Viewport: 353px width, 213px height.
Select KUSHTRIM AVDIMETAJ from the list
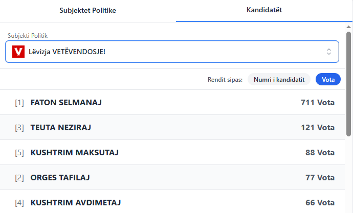click(x=76, y=203)
